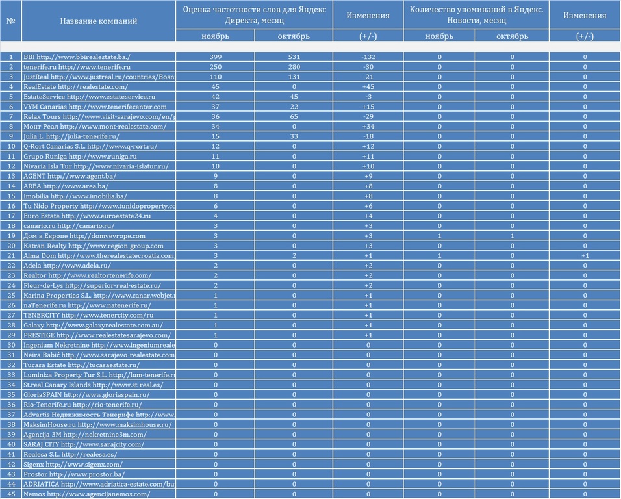Select Karina Properties S.L. cell
Image resolution: width=621 pixels, height=499 pixels.
(99, 296)
